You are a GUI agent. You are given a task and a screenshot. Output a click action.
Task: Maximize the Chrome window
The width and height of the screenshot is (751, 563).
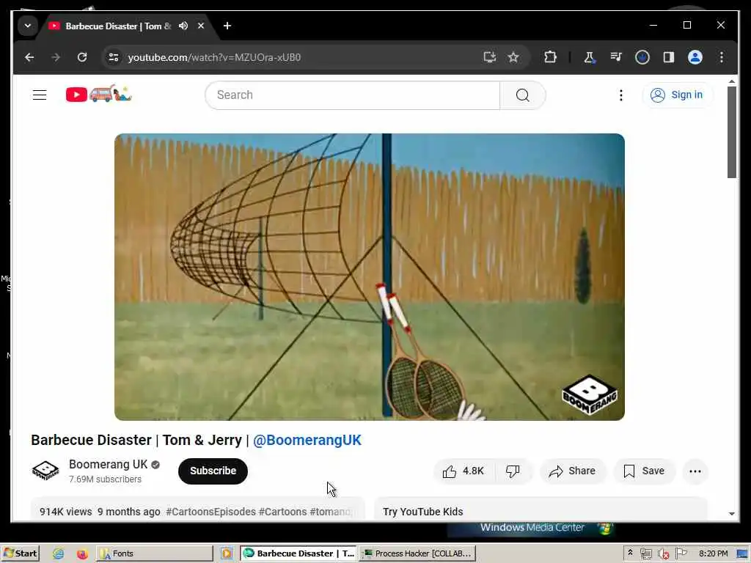click(686, 25)
